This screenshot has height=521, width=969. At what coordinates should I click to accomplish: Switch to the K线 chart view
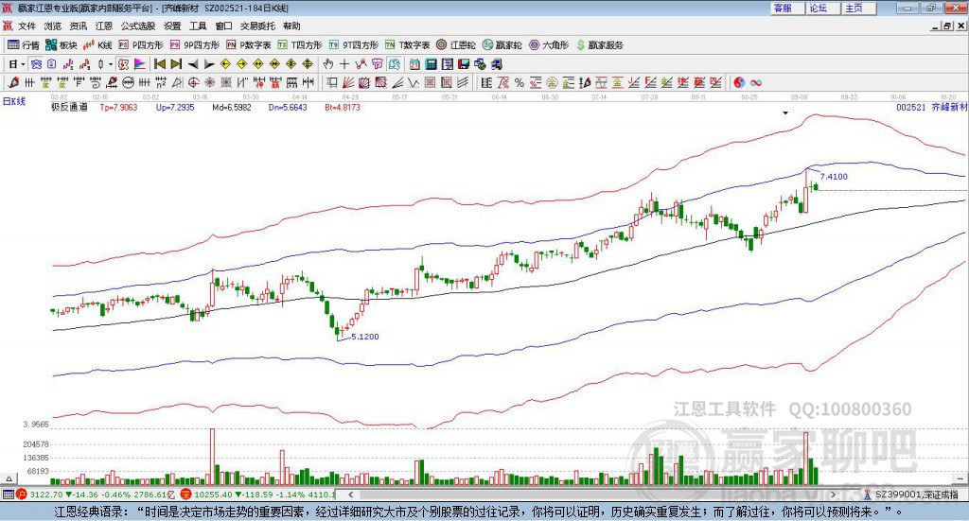[x=97, y=45]
